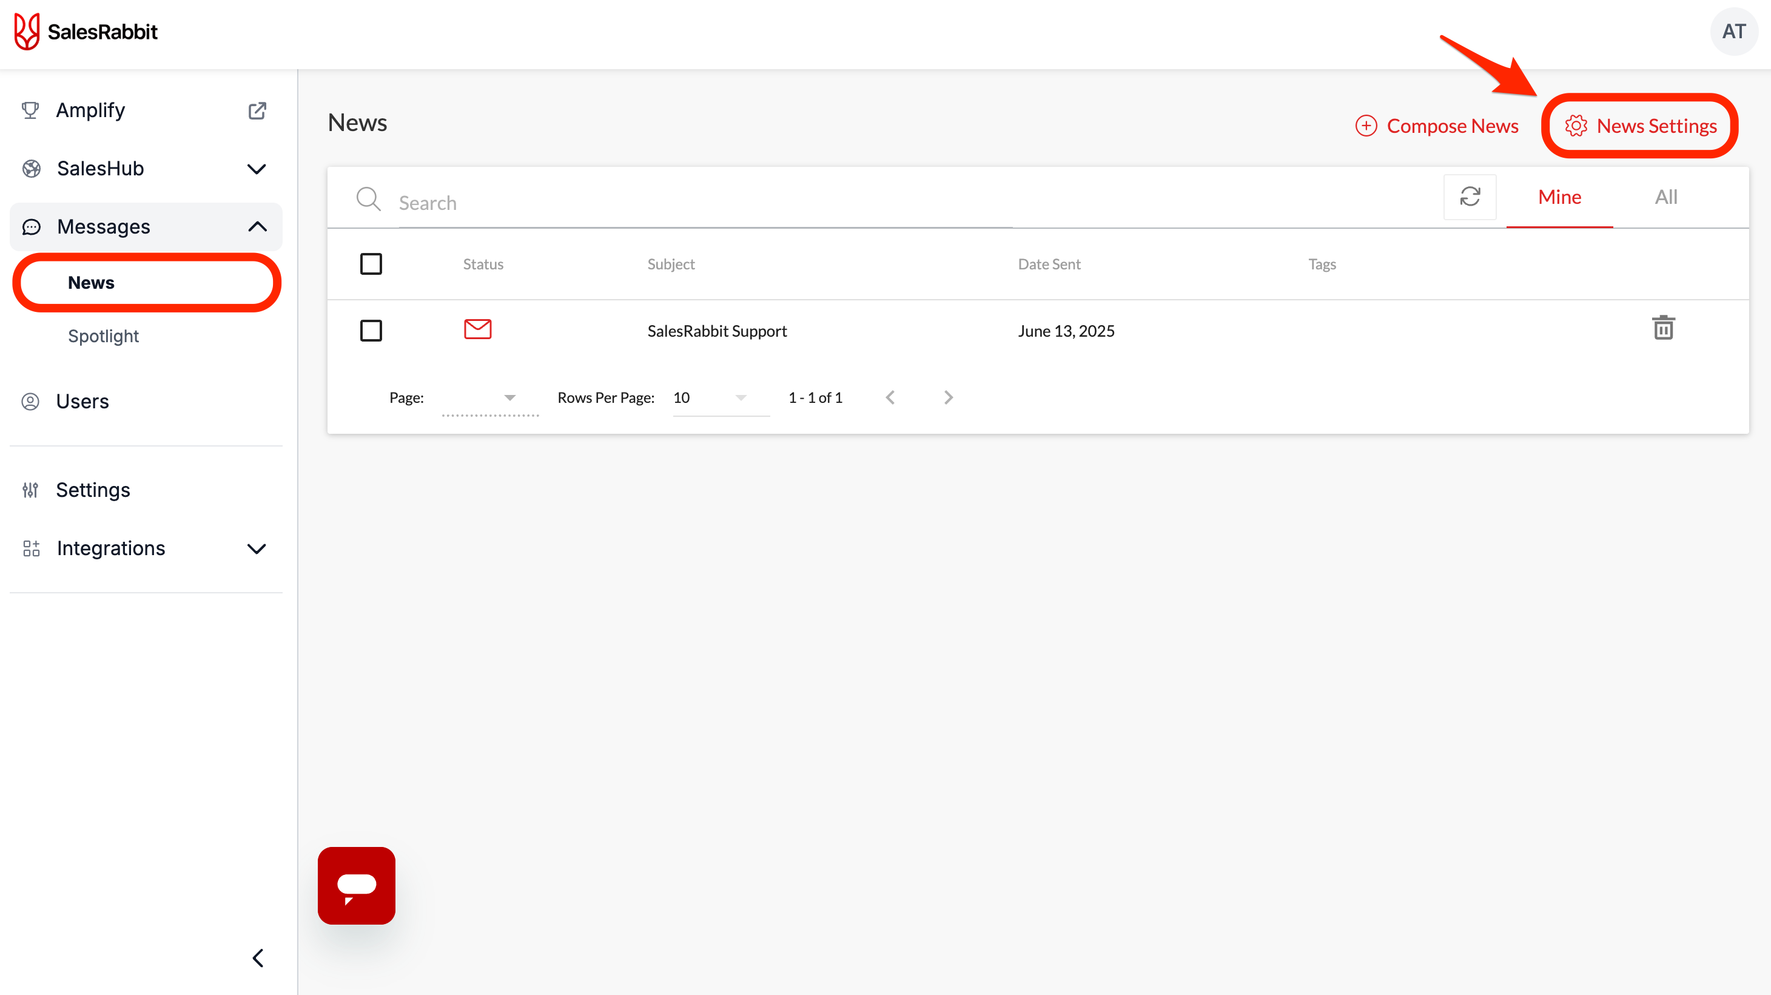Expand the Integrations menu chevron
This screenshot has width=1771, height=995.
point(257,548)
